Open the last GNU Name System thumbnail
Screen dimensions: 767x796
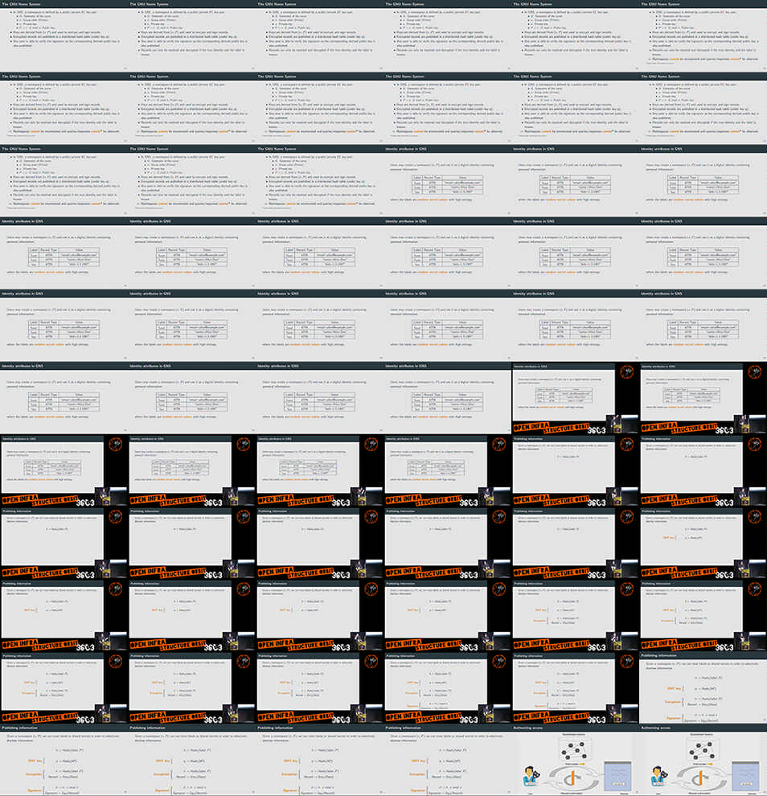pyautogui.click(x=318, y=181)
